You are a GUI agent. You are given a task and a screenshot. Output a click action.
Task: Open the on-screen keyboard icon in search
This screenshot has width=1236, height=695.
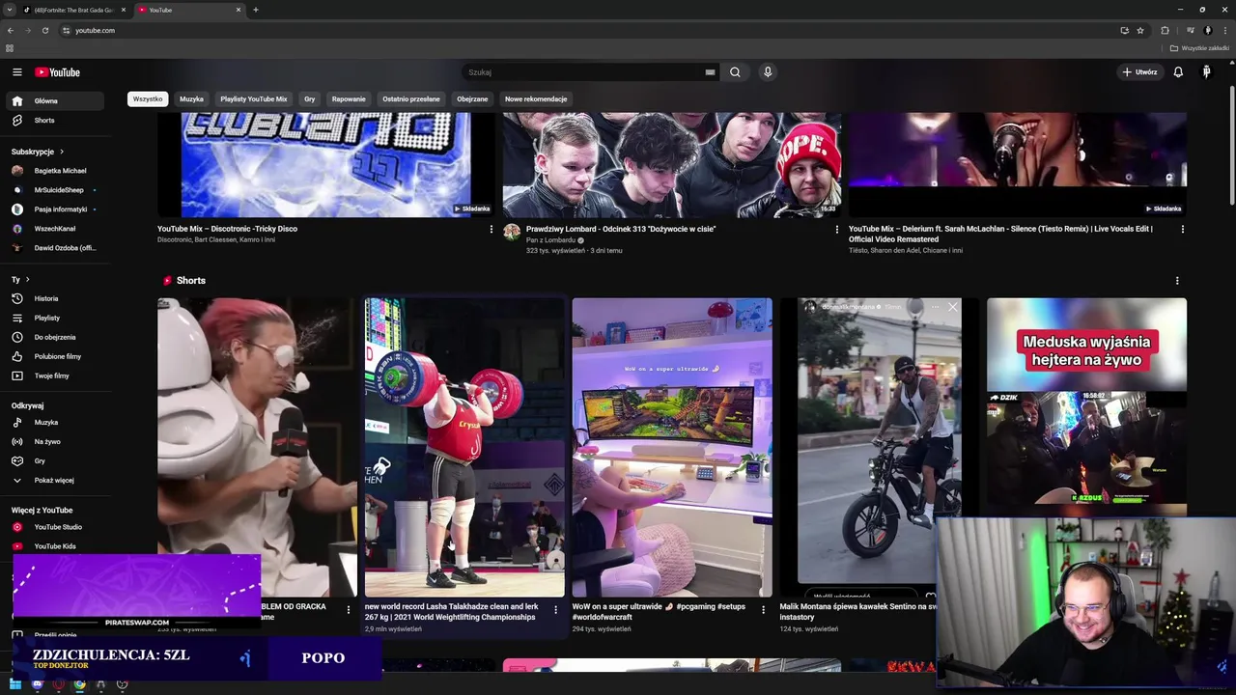[710, 72]
